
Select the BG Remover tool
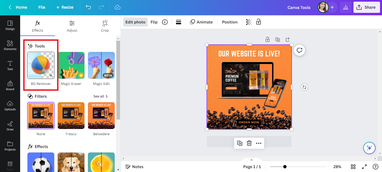click(41, 65)
